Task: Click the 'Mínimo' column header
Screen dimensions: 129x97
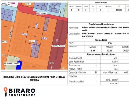Action: pyautogui.click(x=93, y=47)
